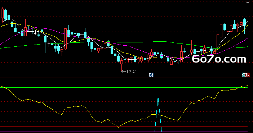Select the green horizontal threshold line in indicator
The height and width of the screenshot is (133, 253).
pos(124,88)
